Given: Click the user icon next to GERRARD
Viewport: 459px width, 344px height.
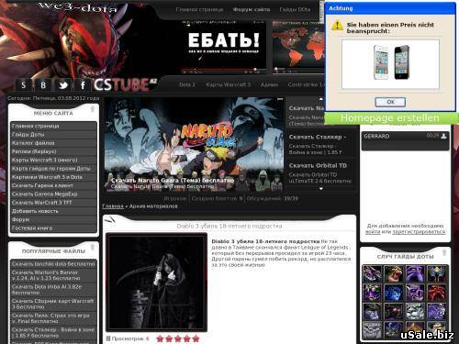Looking at the screenshot, I should pos(443,136).
